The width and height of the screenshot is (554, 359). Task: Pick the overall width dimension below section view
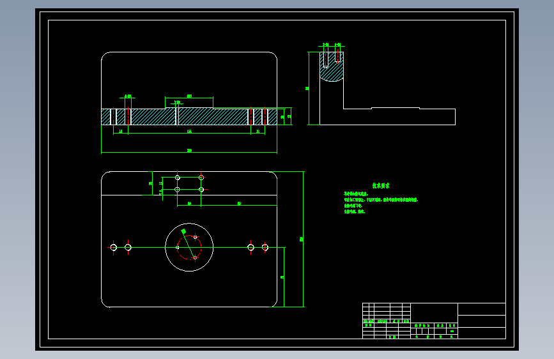pyautogui.click(x=189, y=151)
